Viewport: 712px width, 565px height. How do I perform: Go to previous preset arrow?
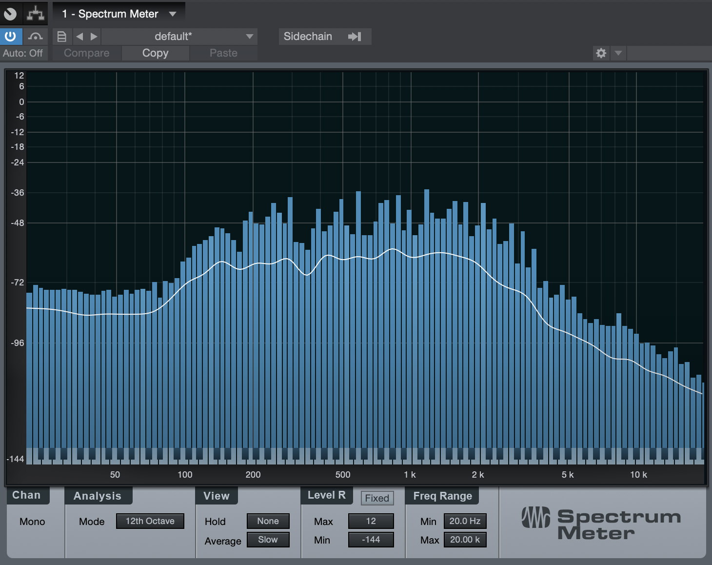(x=79, y=37)
